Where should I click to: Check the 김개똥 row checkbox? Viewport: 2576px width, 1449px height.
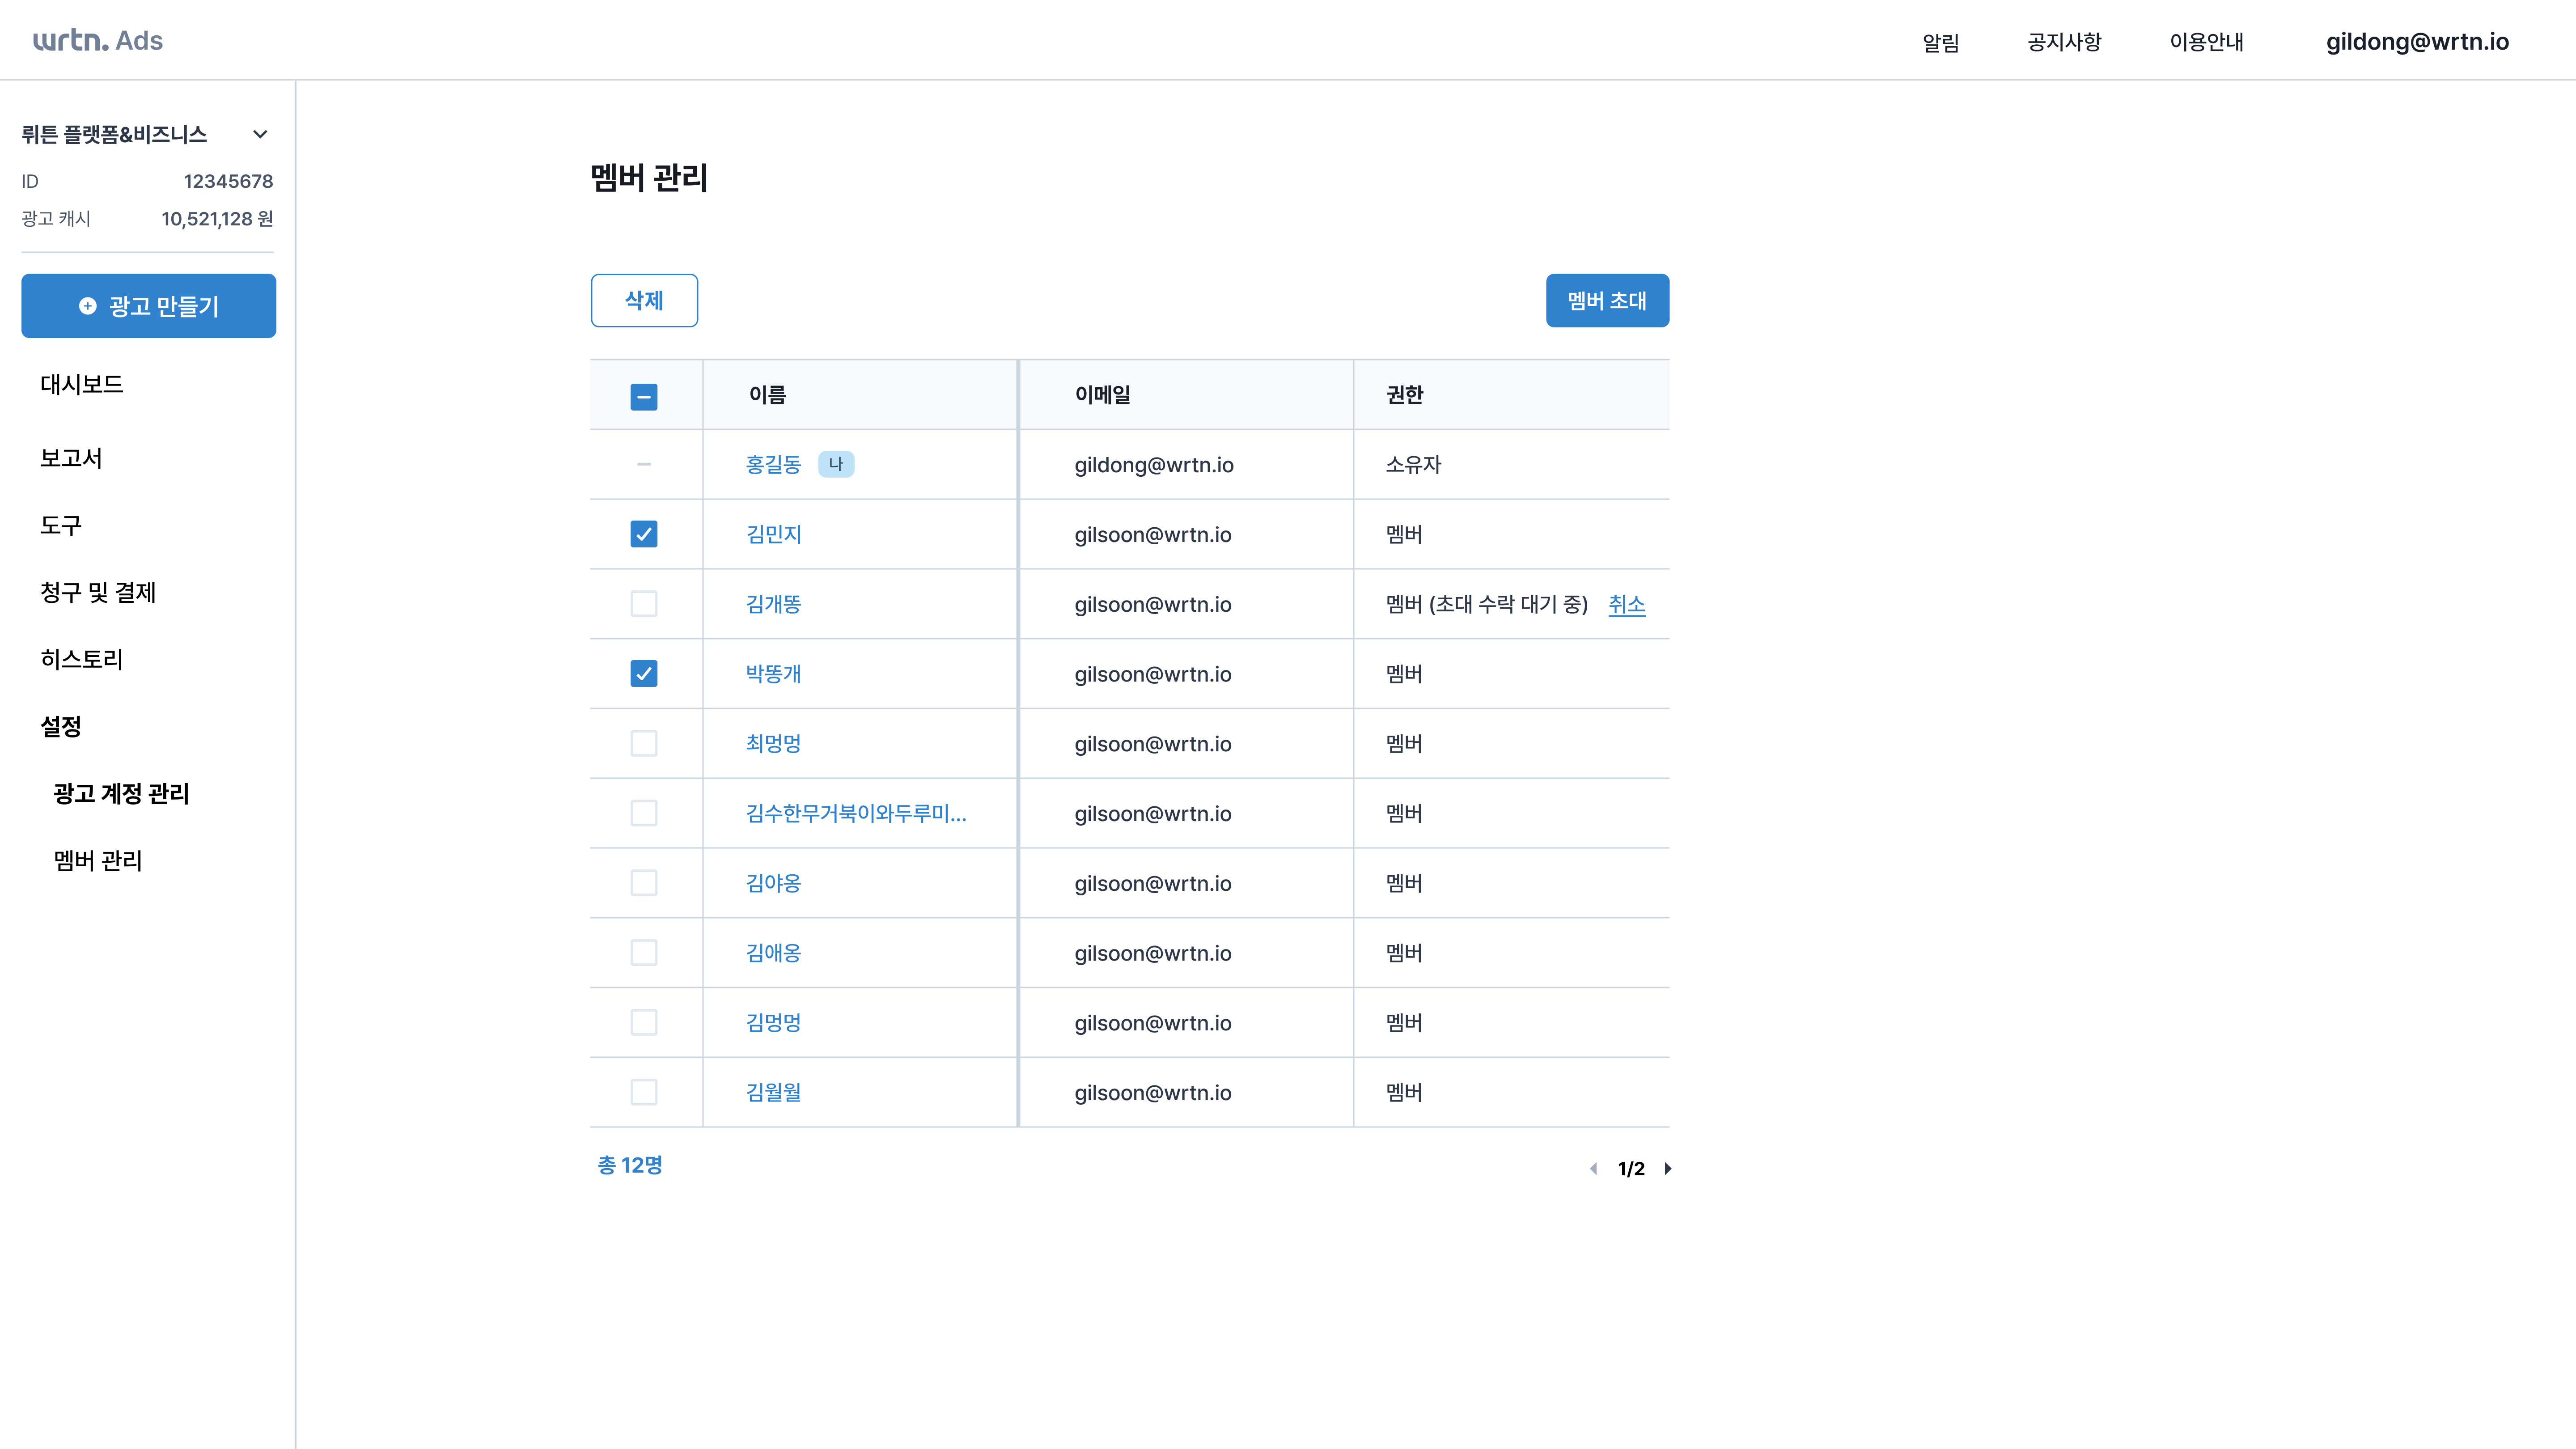point(643,604)
